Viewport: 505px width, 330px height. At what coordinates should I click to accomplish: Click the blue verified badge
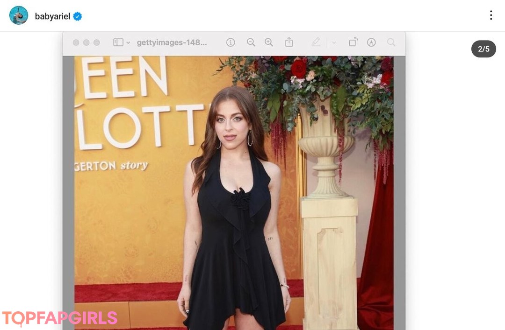(78, 16)
